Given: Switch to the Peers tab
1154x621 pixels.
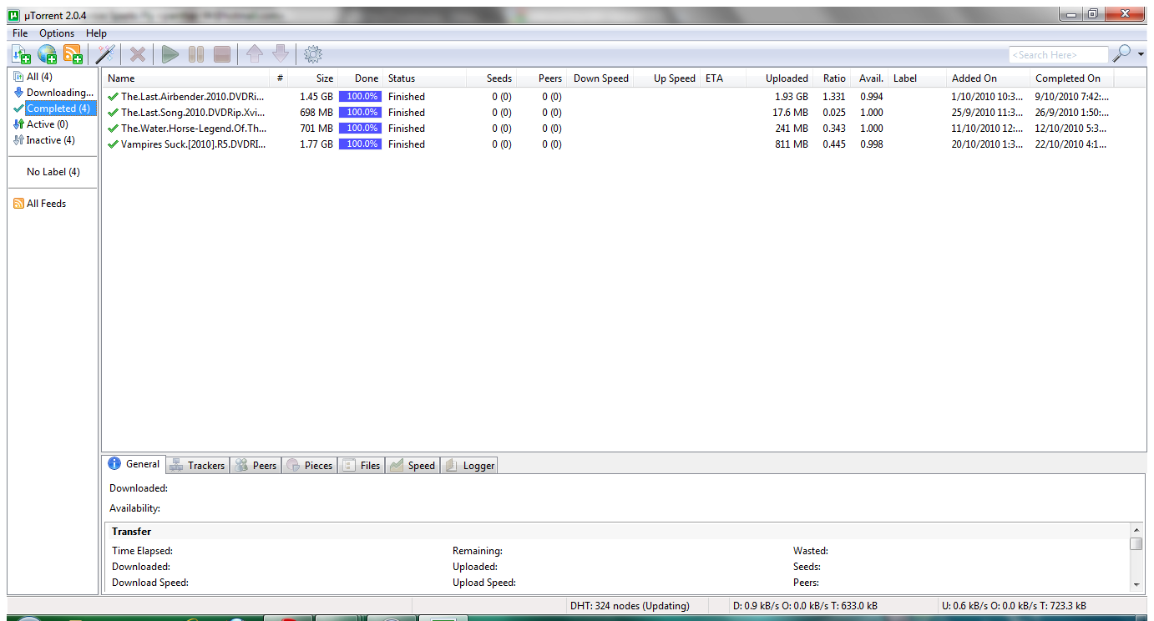Looking at the screenshot, I should [x=256, y=465].
